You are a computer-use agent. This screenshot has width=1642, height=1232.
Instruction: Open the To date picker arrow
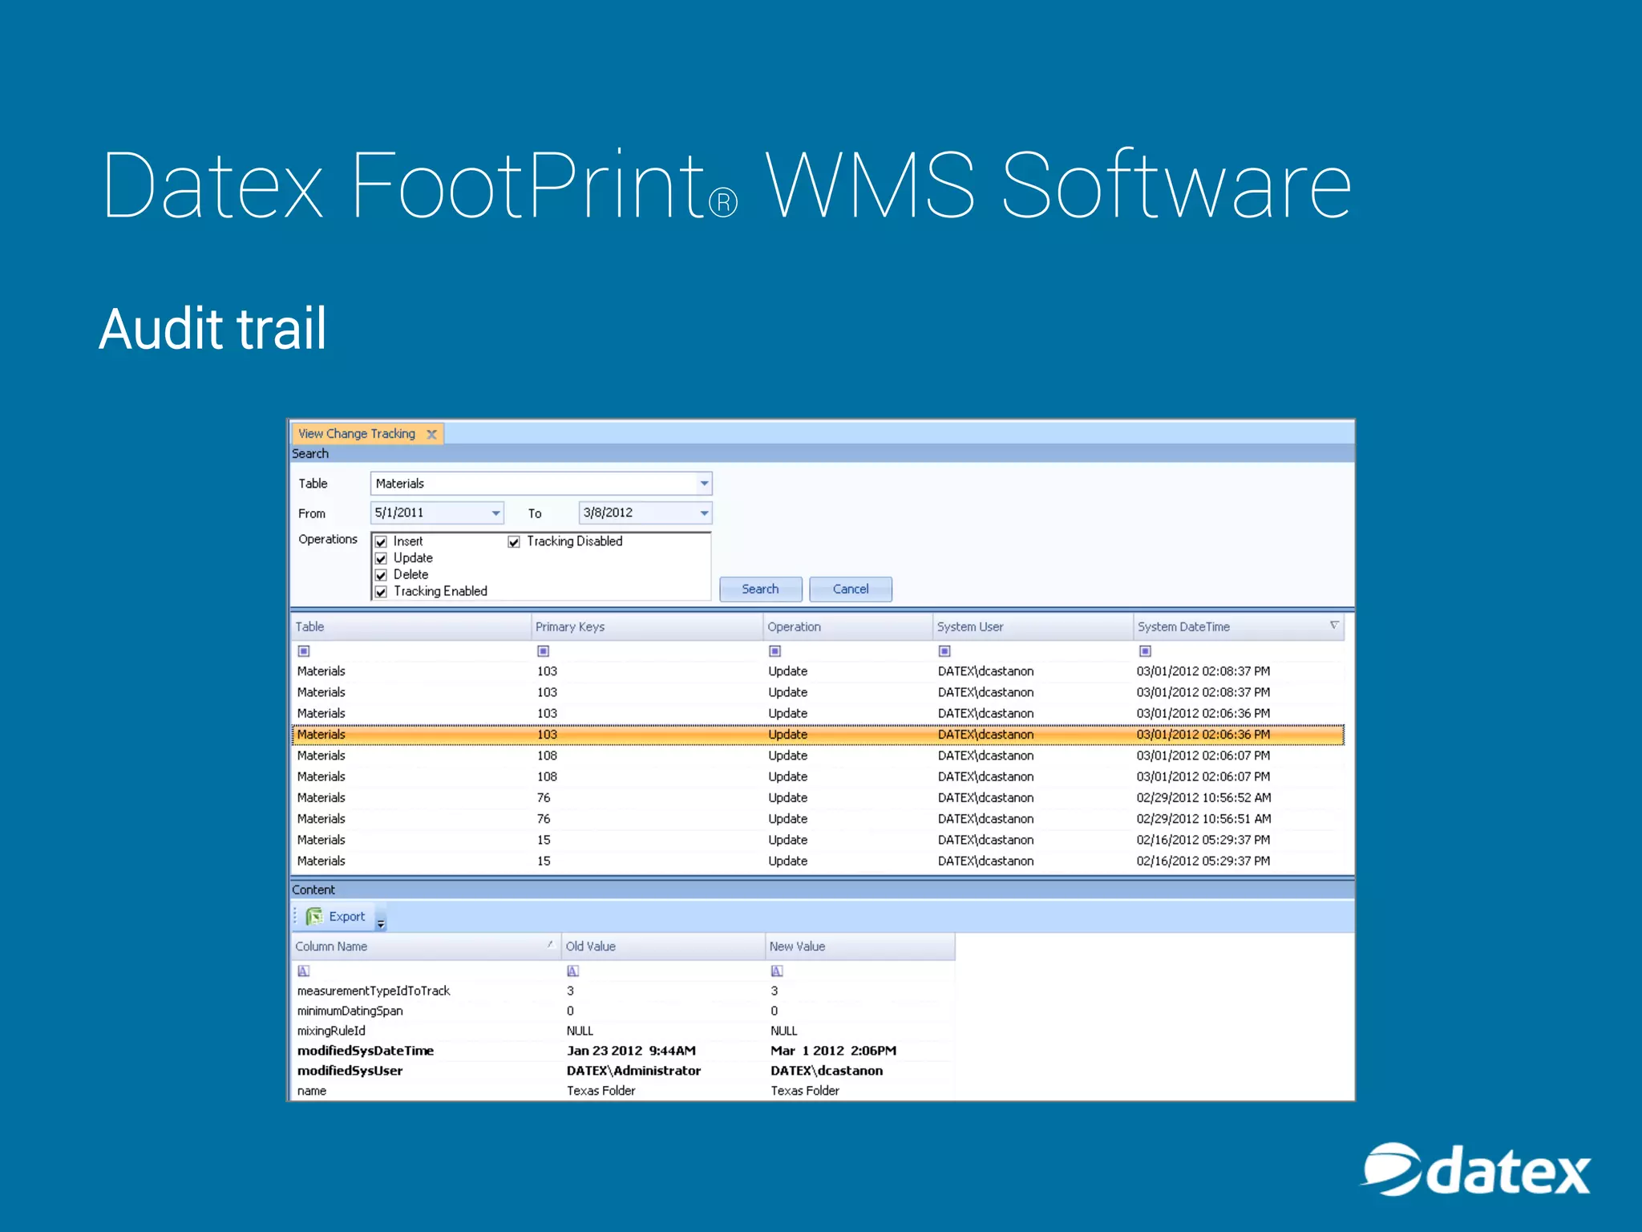point(704,513)
